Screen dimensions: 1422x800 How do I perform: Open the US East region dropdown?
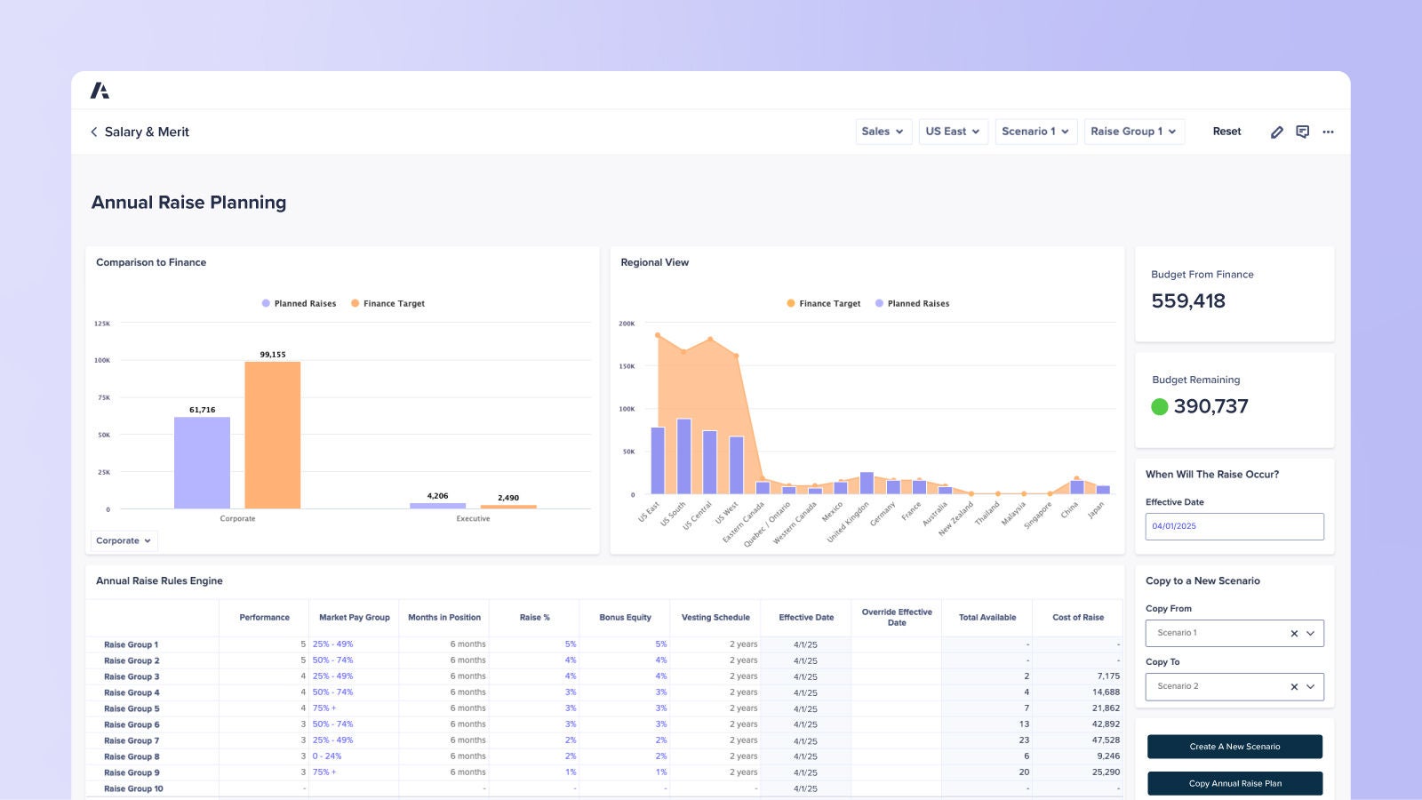point(953,131)
